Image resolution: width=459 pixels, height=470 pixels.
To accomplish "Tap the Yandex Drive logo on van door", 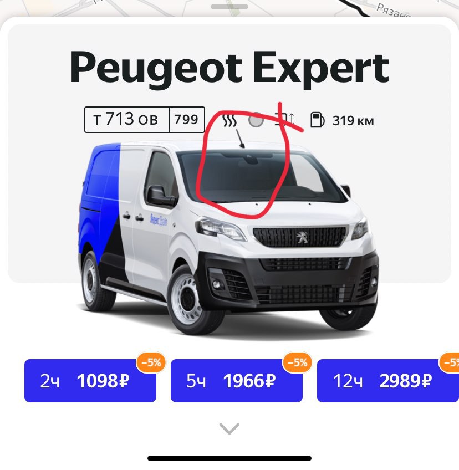I will tap(159, 221).
